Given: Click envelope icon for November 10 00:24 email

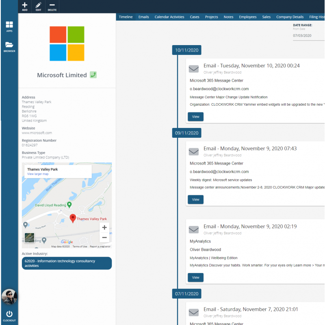Looking at the screenshot, I should (x=194, y=69).
